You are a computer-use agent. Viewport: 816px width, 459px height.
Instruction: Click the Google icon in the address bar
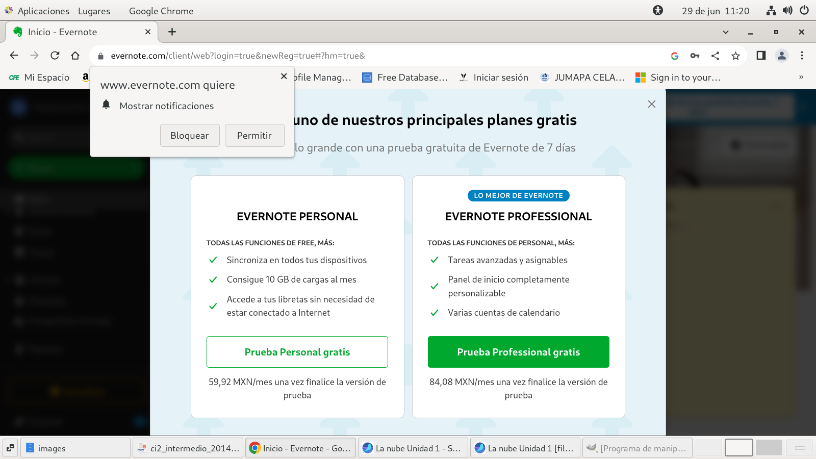click(674, 56)
